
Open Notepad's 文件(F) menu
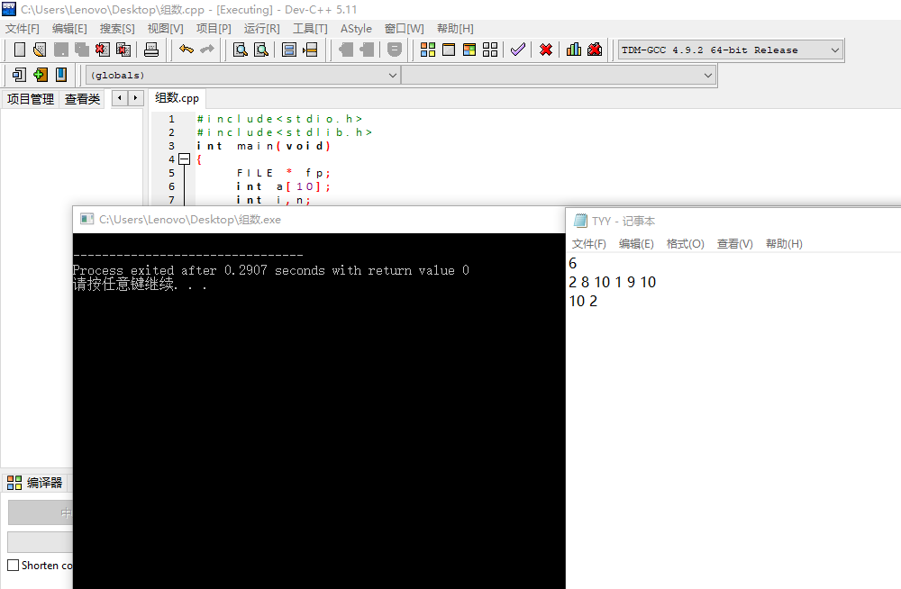point(589,244)
